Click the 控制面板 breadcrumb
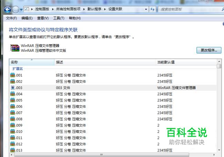This screenshot has height=157, width=224. (42, 9)
